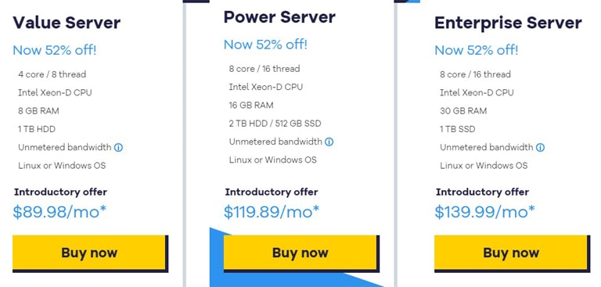The height and width of the screenshot is (287, 601).
Task: Purchase the Enterprise Server plan
Action: (x=511, y=253)
